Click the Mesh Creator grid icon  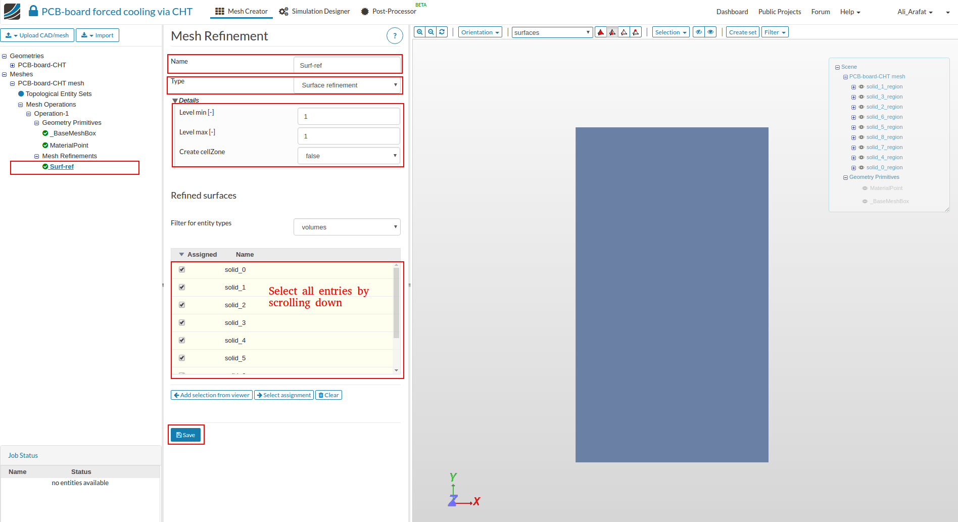click(220, 11)
